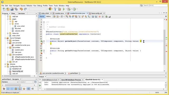Image resolution: width=169 pixels, height=95 pixels.
Task: Open Java DB Database Process output tab
Action: pos(71,80)
